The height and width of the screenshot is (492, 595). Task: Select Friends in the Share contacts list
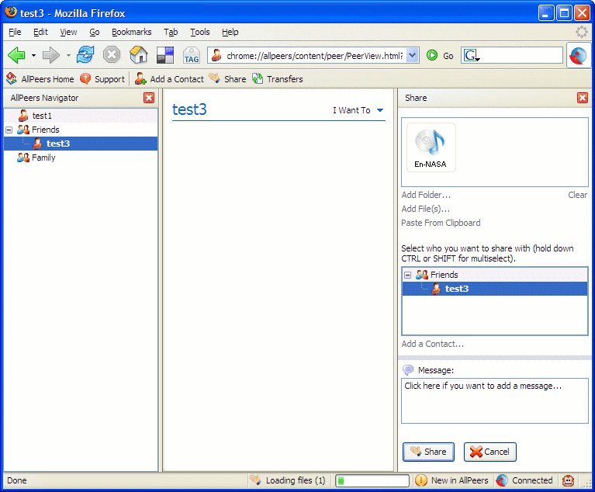(495, 275)
